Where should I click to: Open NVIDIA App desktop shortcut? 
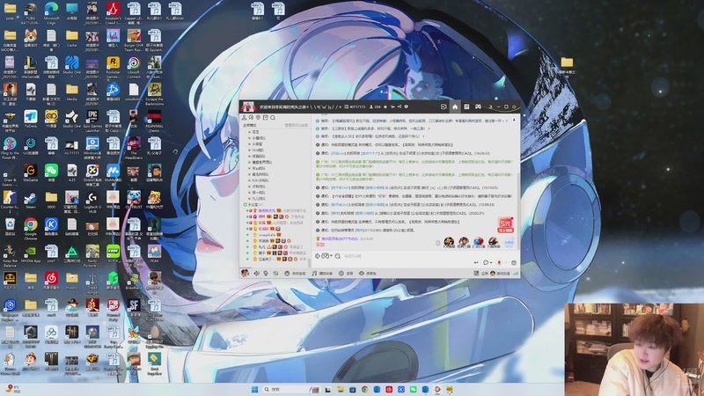[31, 255]
